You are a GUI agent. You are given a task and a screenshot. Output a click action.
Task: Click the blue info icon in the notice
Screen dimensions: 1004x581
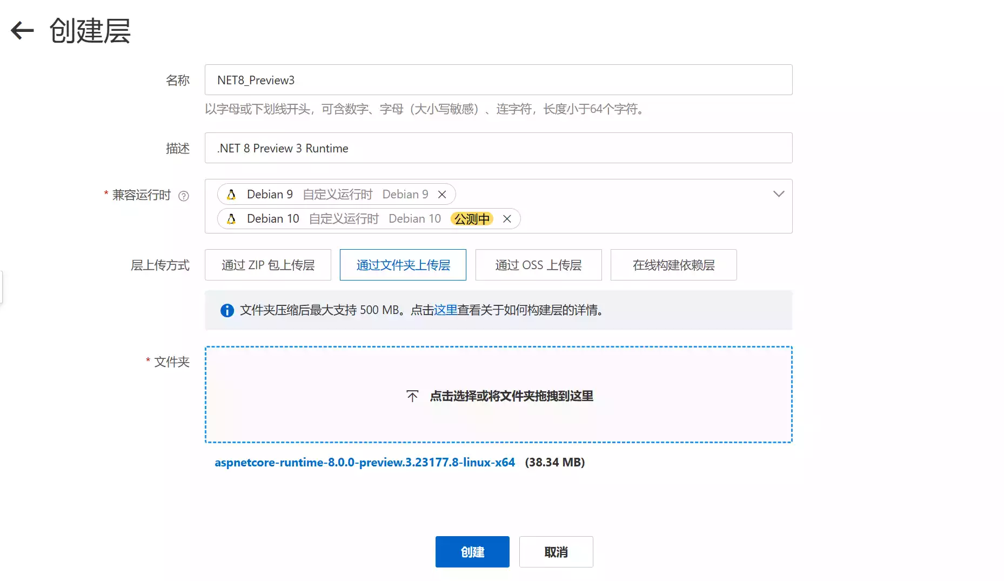[x=227, y=310]
